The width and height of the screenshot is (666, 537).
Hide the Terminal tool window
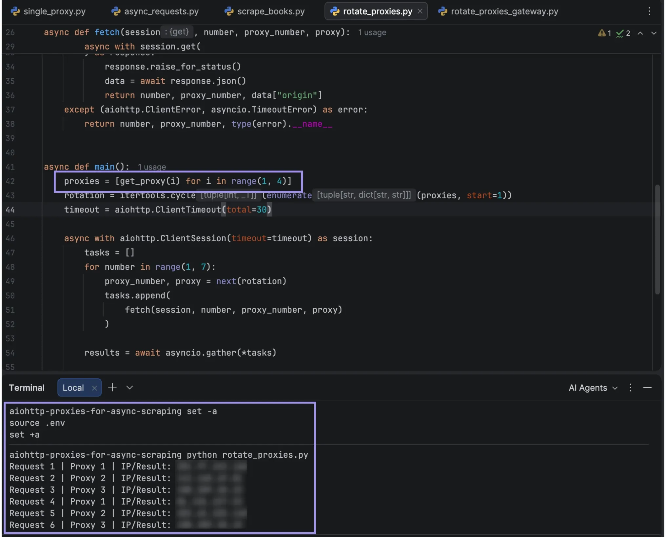pos(647,388)
